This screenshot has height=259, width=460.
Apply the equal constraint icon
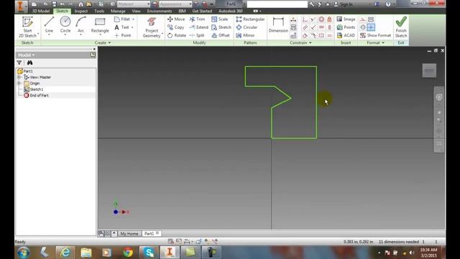(329, 35)
